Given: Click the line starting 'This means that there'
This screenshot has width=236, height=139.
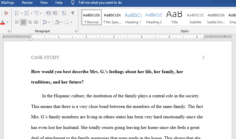Looking at the screenshot, I should point(117,106).
